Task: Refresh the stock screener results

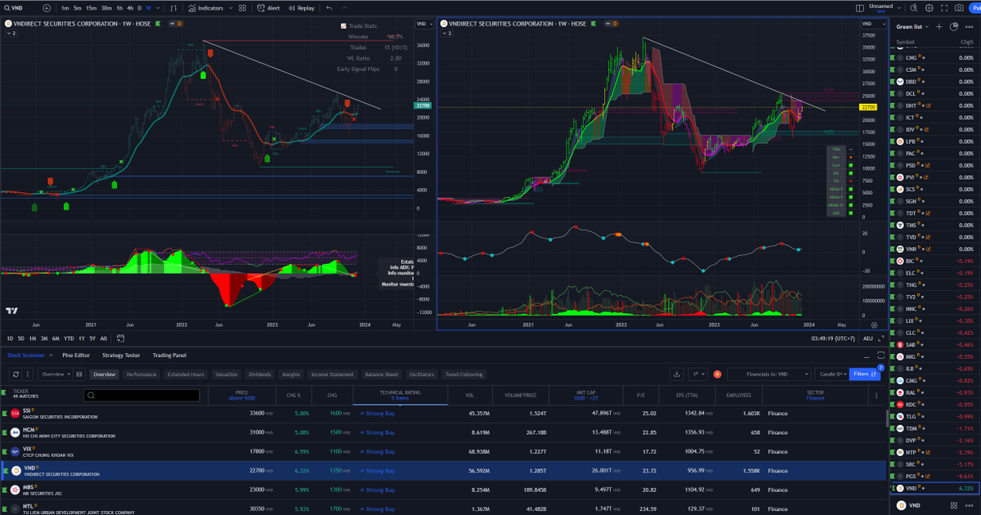Action: pos(16,374)
